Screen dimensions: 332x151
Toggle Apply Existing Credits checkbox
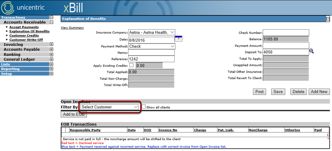coord(132,65)
